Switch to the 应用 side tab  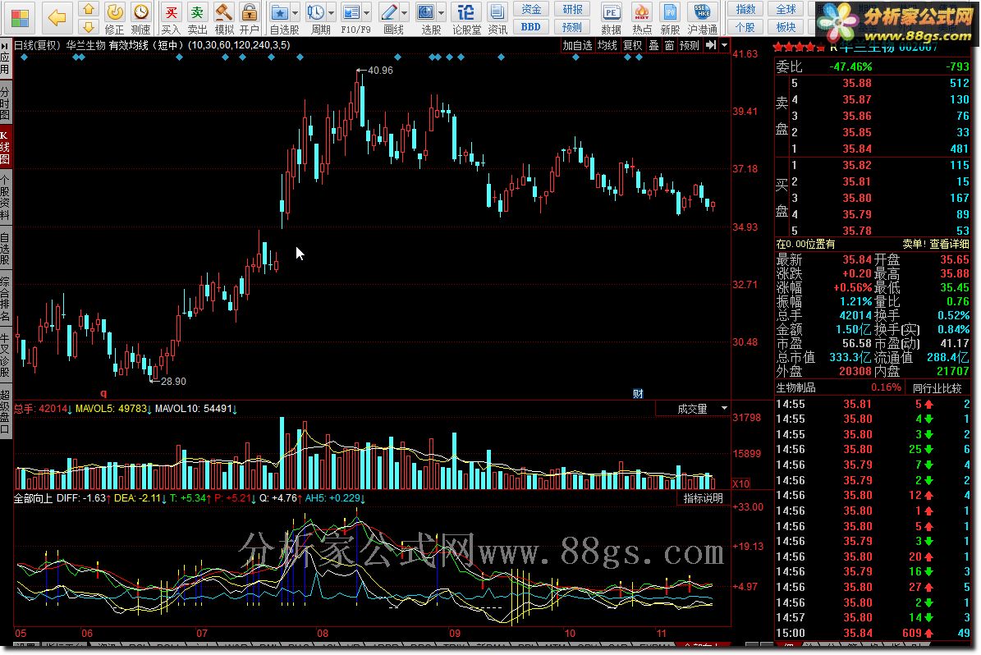[5, 59]
